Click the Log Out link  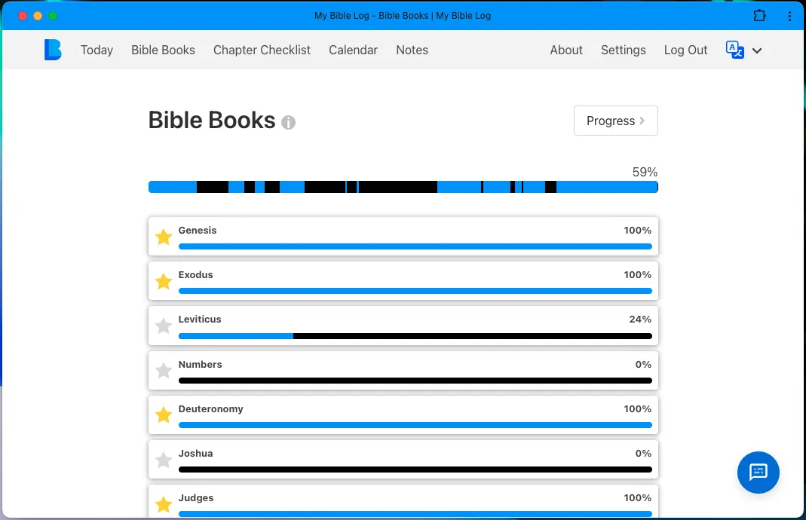coord(685,50)
